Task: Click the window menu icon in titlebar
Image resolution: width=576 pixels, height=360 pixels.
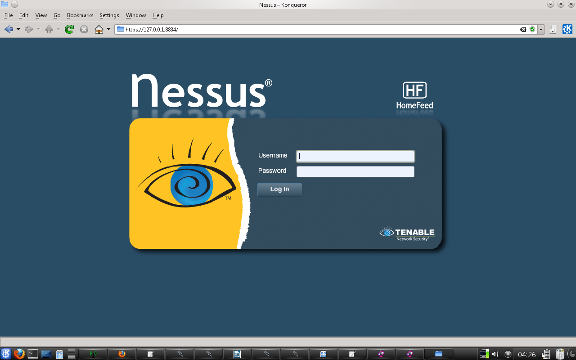Action: (4, 4)
